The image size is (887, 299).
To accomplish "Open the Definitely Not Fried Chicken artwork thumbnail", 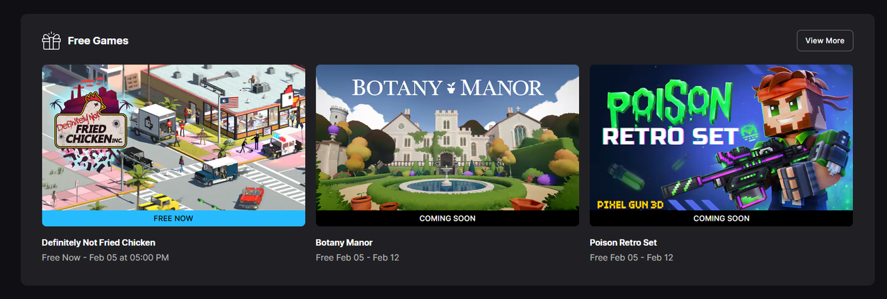I will click(173, 137).
